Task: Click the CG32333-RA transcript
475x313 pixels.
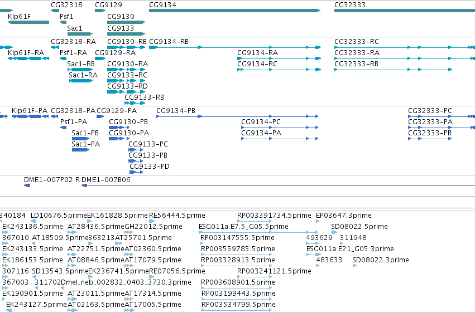Action: 405,58
